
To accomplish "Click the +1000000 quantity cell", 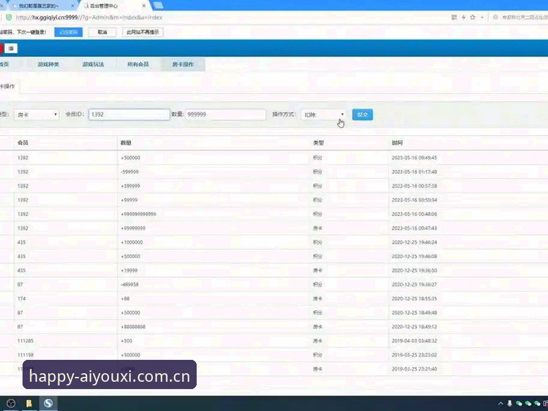I will [132, 242].
